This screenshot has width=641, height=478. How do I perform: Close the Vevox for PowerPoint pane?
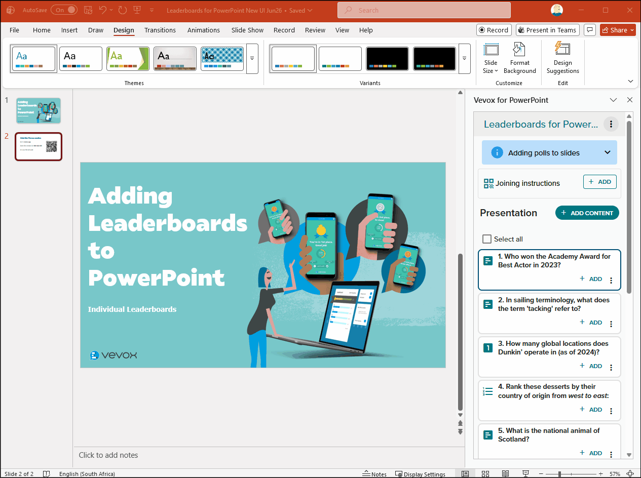[630, 100]
